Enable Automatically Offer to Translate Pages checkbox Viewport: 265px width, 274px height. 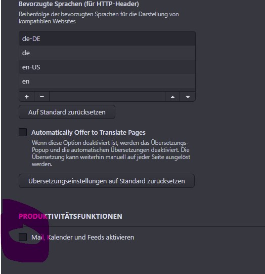23,132
